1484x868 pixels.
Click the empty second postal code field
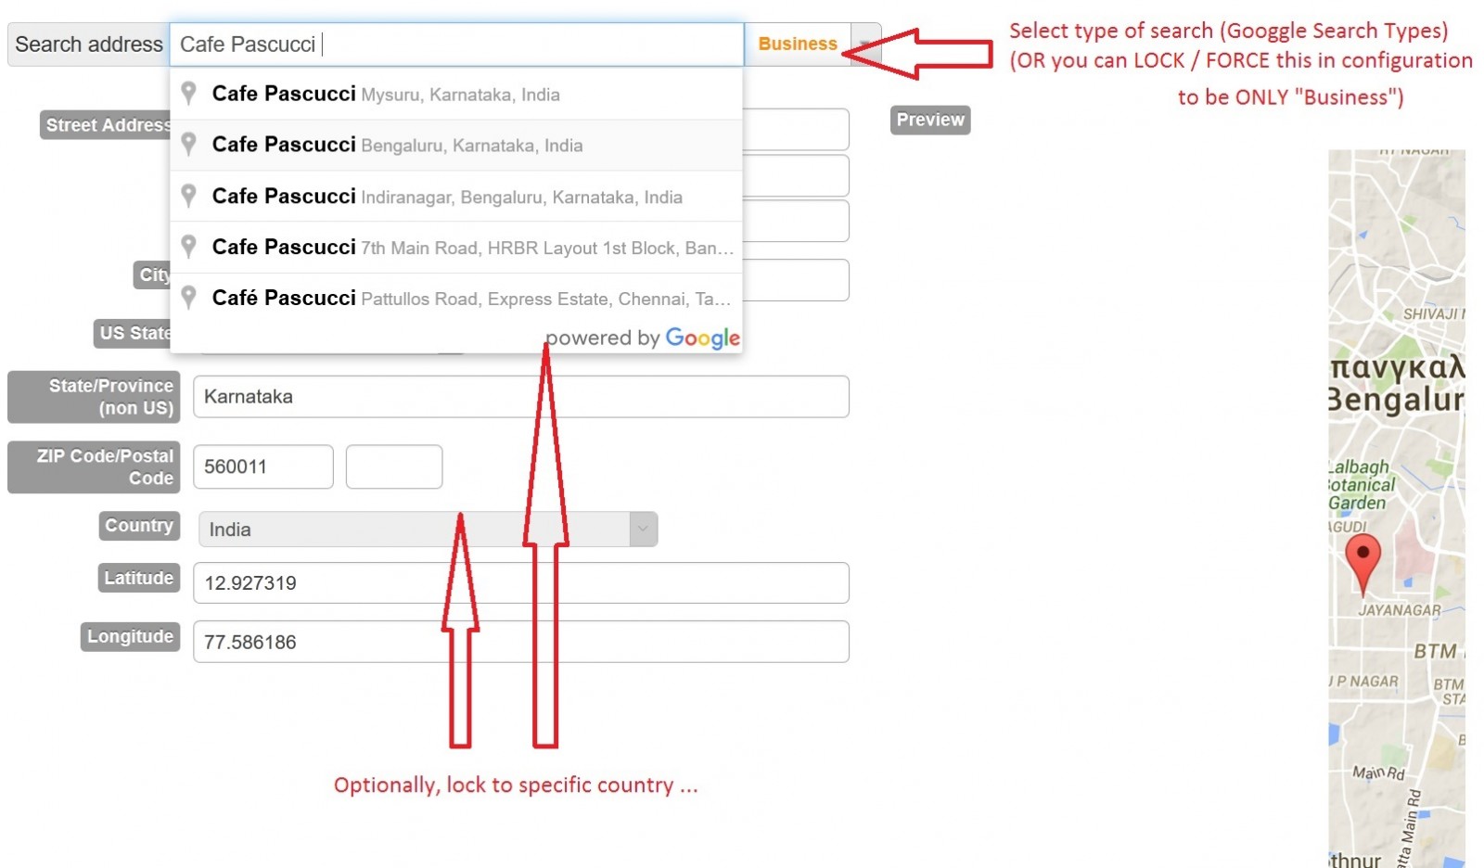point(394,466)
